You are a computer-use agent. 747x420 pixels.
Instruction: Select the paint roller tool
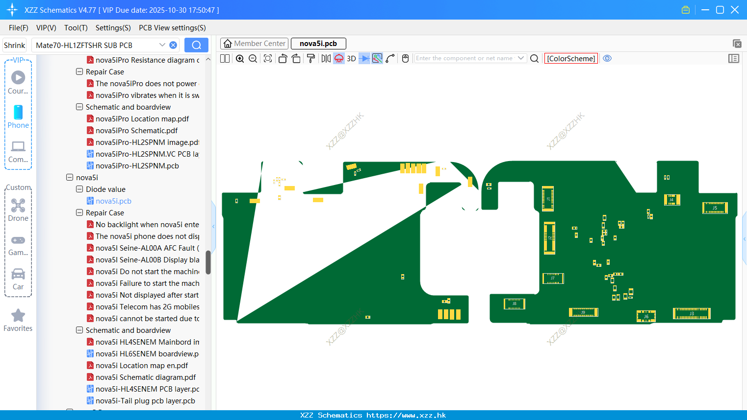click(x=311, y=58)
